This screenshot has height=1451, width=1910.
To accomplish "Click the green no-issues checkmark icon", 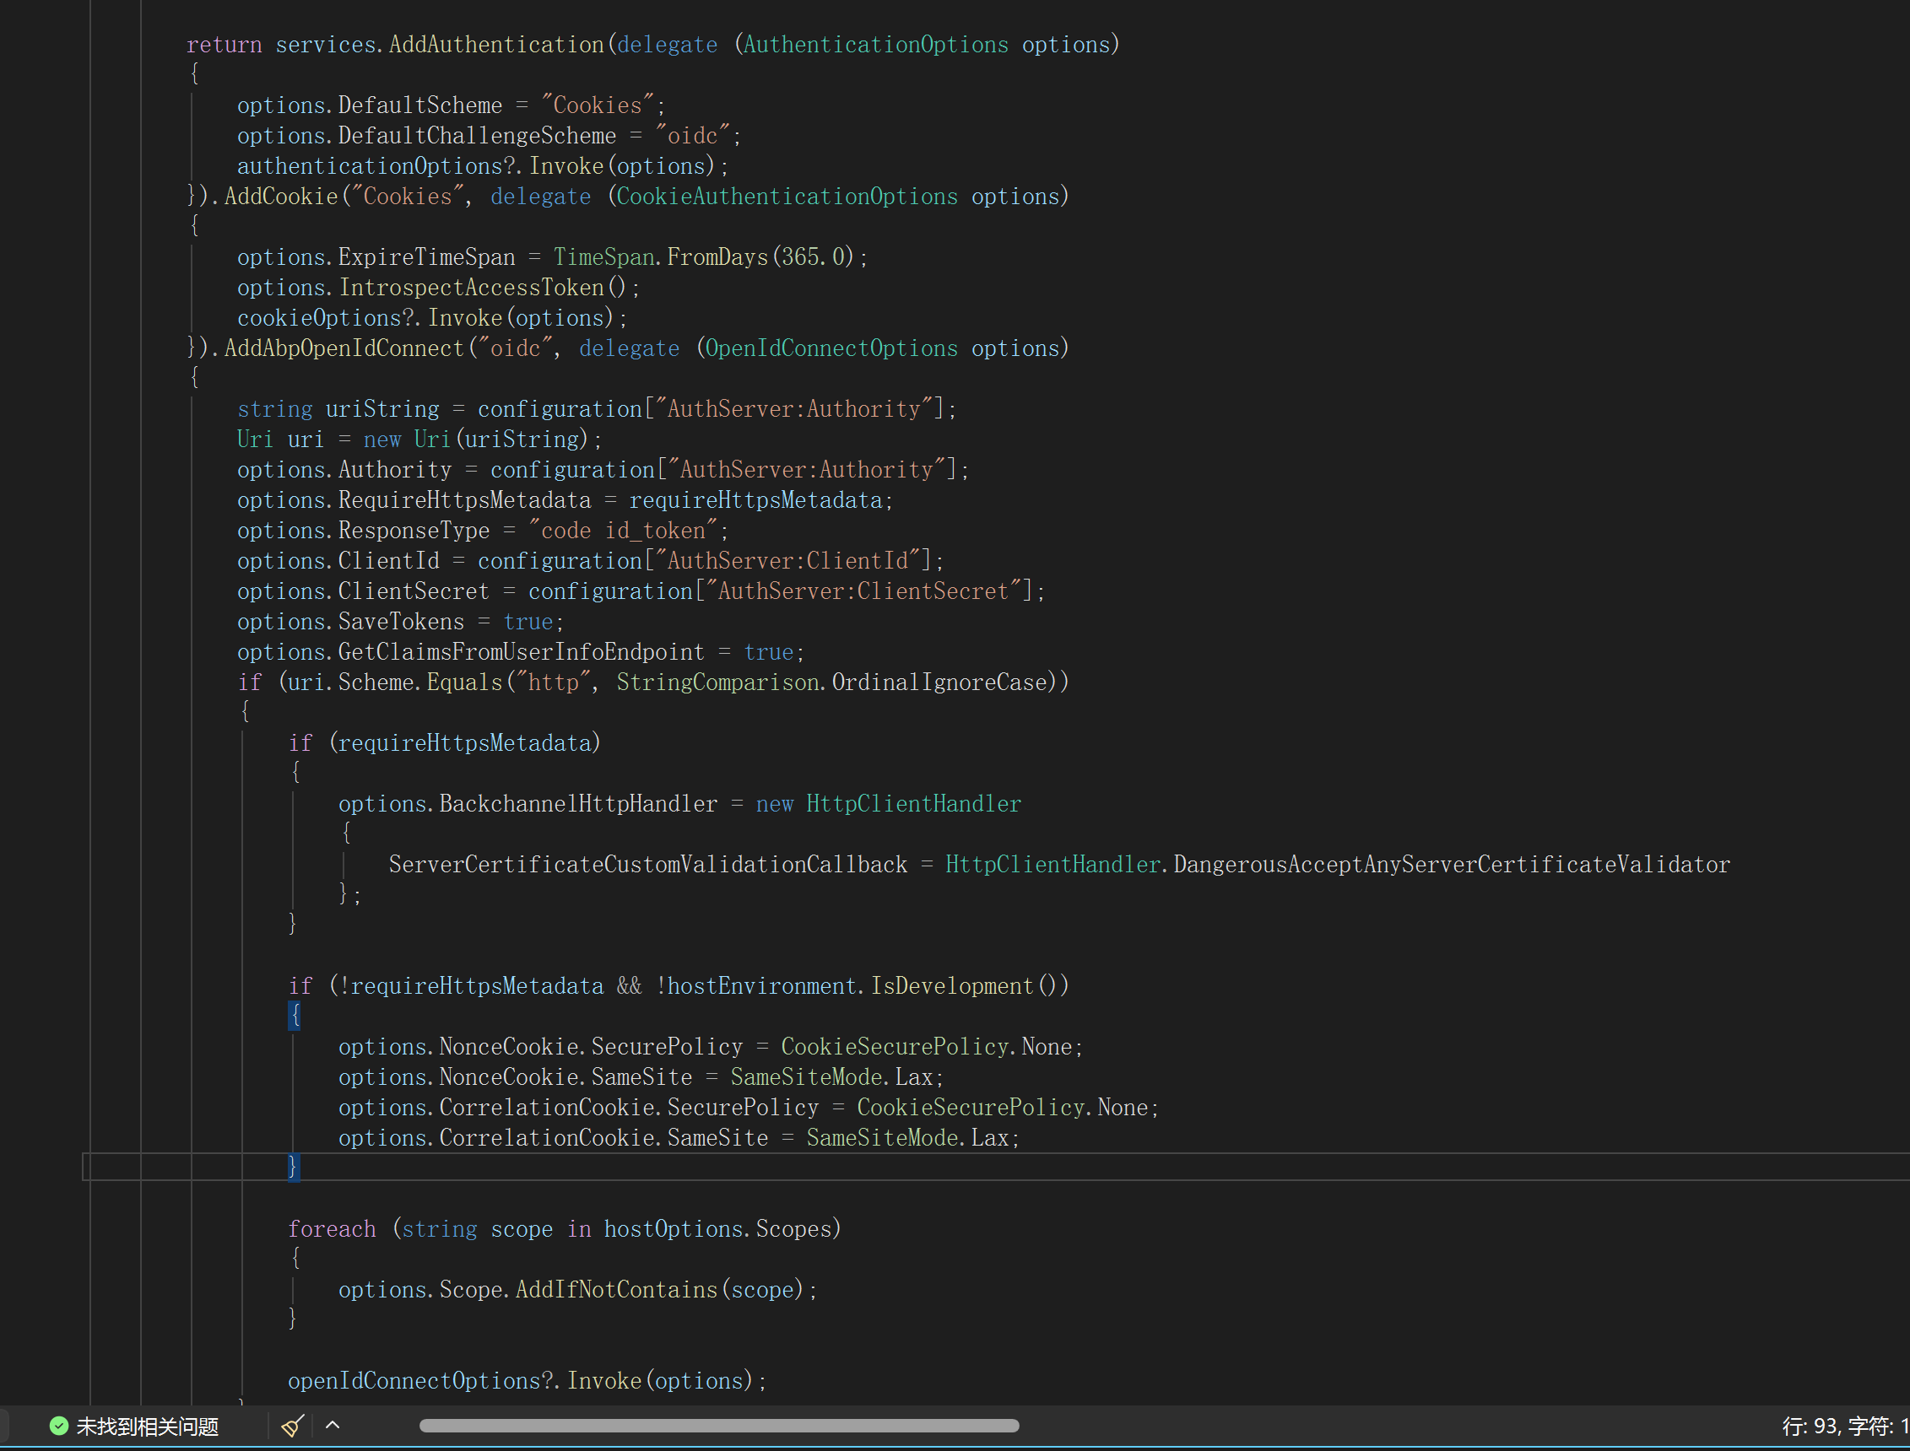I will (59, 1425).
